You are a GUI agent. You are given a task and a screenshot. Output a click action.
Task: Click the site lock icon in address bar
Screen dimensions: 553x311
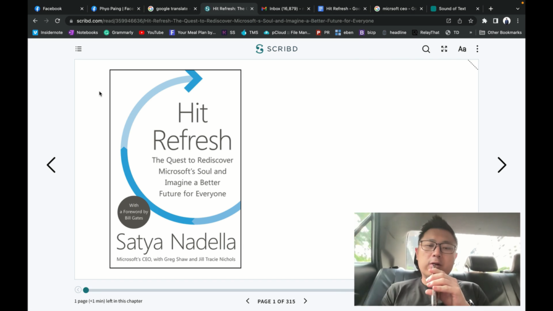tap(71, 21)
